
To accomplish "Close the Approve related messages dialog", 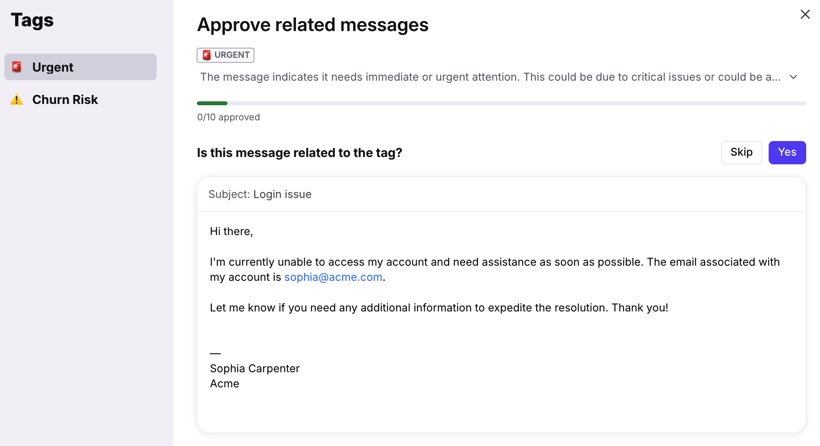I will click(805, 14).
